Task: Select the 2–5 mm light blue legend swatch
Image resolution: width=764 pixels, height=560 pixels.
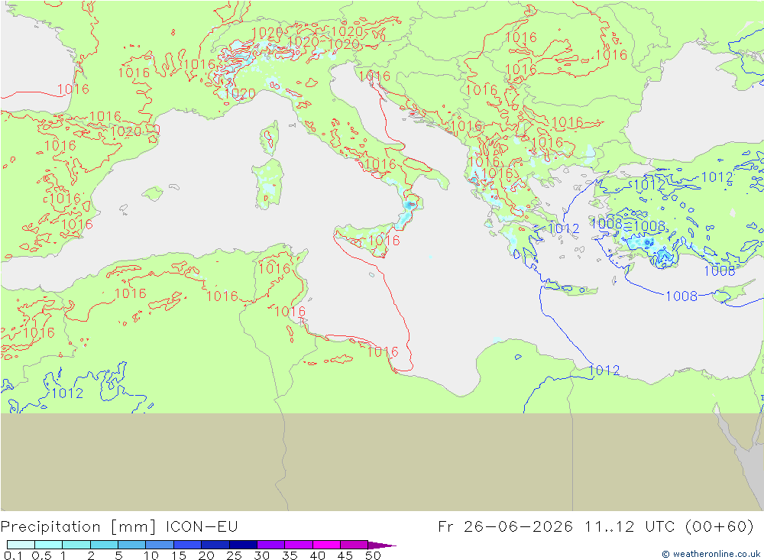Action: pyautogui.click(x=104, y=545)
